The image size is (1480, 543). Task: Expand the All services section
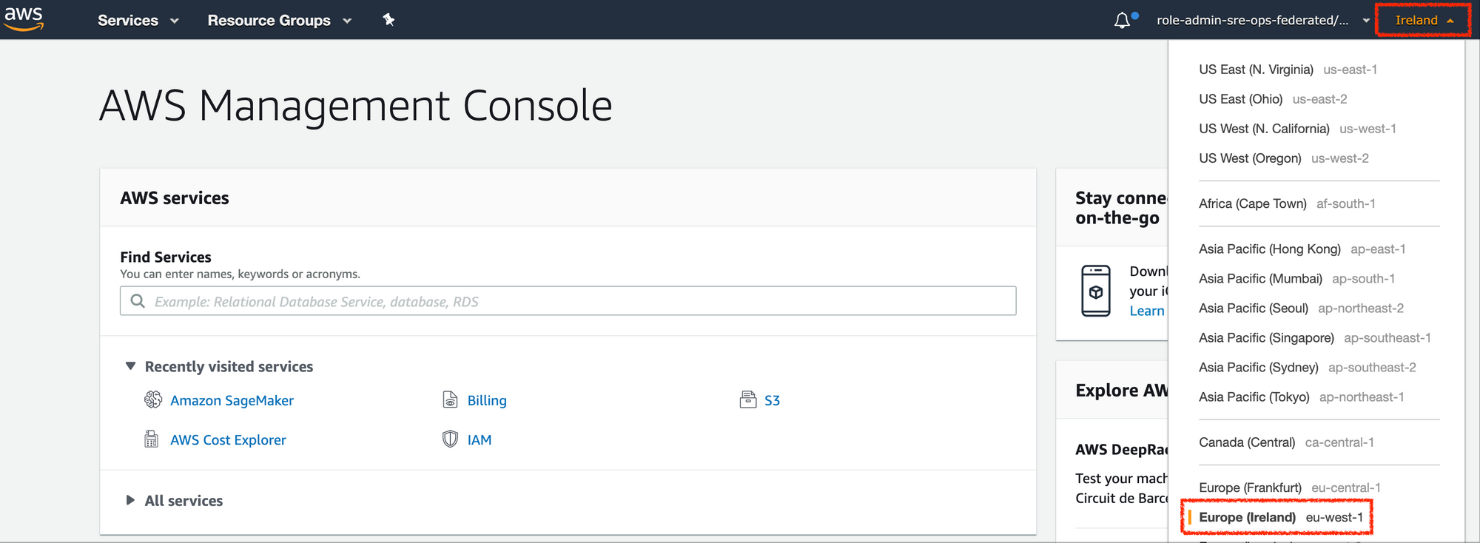(131, 500)
